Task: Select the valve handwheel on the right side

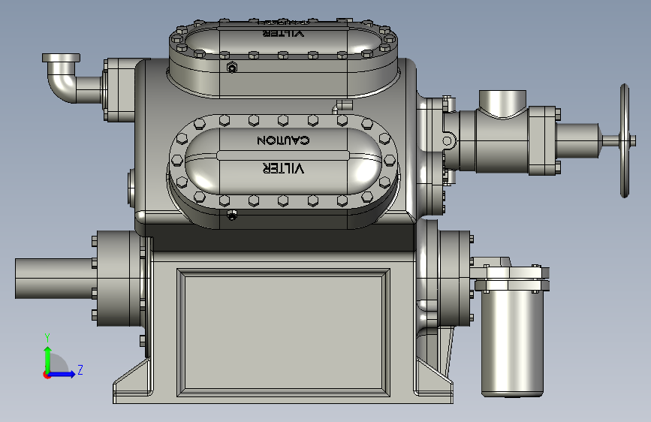Action: (625, 141)
